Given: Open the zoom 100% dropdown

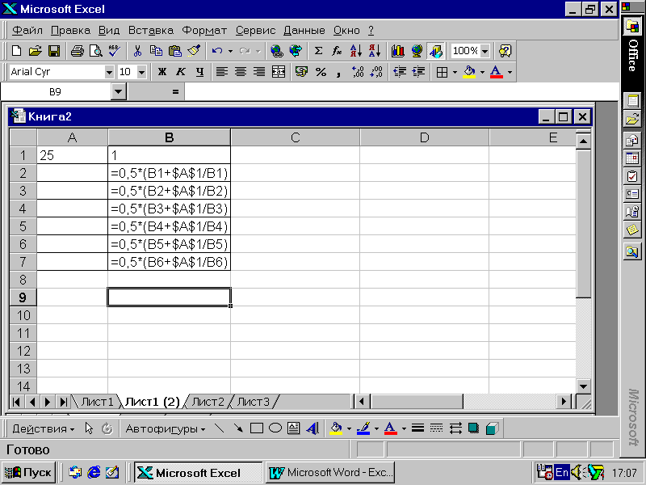Looking at the screenshot, I should click(x=485, y=51).
